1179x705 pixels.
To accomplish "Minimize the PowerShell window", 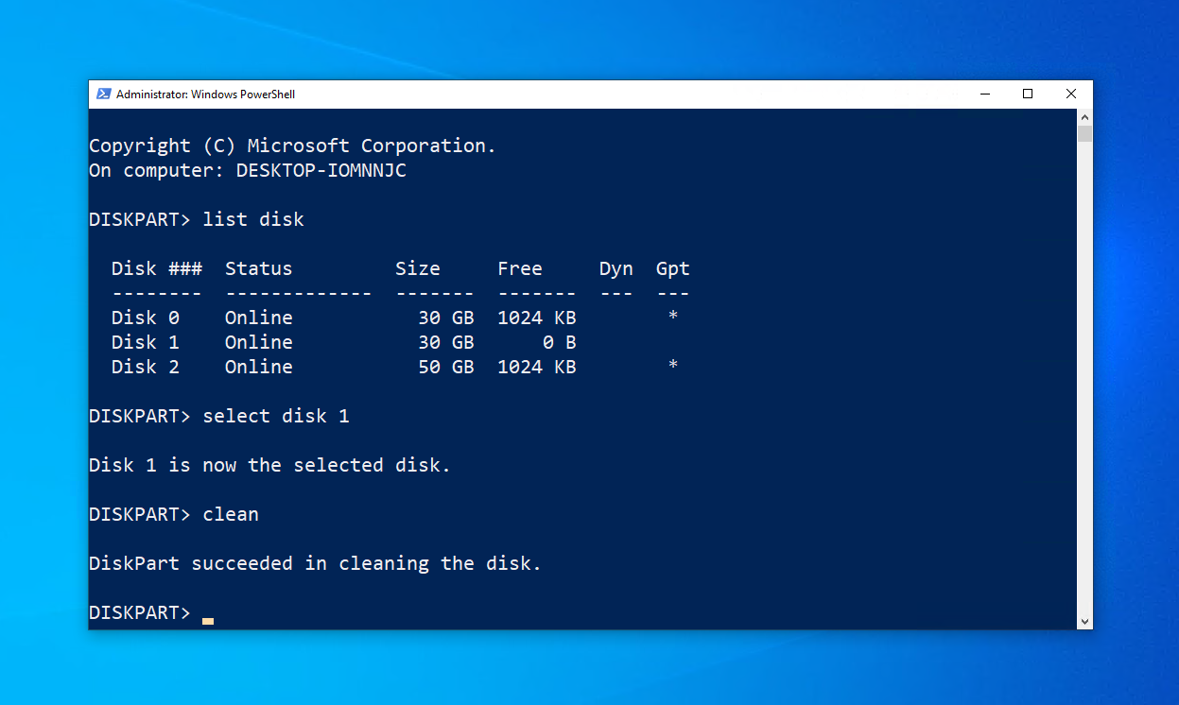I will 984,95.
